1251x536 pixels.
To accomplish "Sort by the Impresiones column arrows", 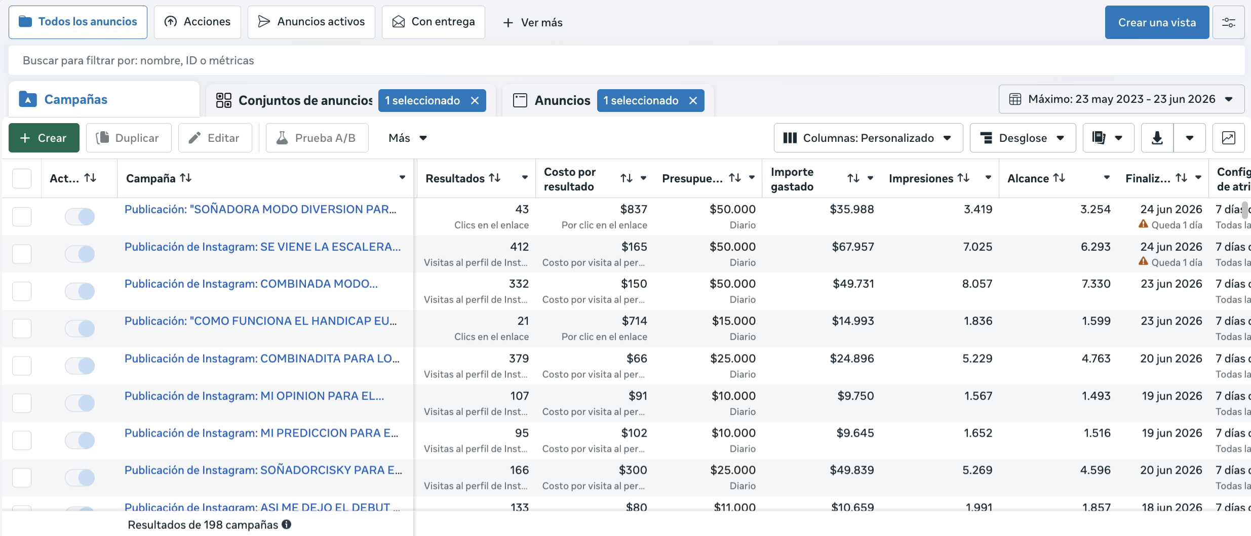I will [963, 178].
